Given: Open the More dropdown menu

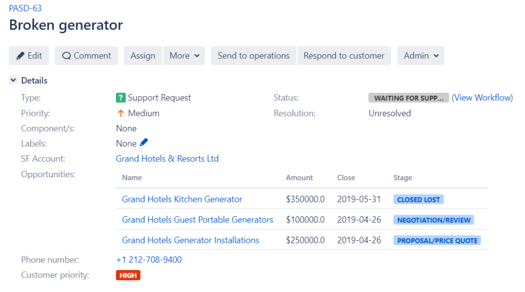Looking at the screenshot, I should tap(184, 56).
